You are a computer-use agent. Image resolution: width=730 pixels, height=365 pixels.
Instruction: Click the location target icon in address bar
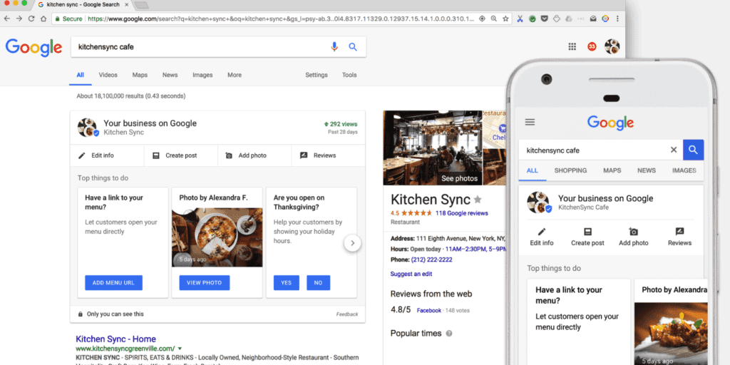point(483,19)
